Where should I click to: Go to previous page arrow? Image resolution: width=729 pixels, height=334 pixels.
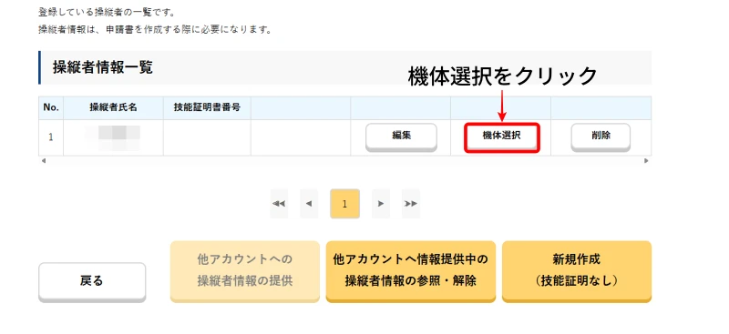coord(309,204)
